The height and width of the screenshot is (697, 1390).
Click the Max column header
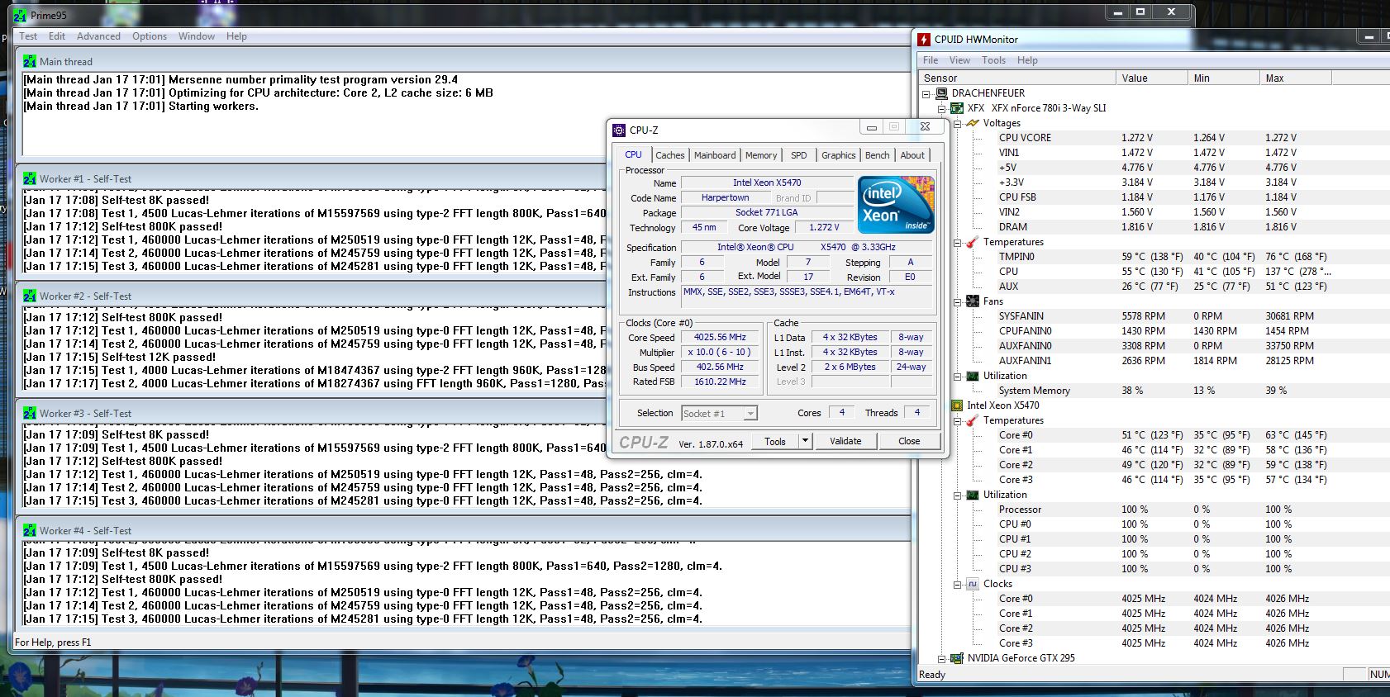tap(1296, 78)
